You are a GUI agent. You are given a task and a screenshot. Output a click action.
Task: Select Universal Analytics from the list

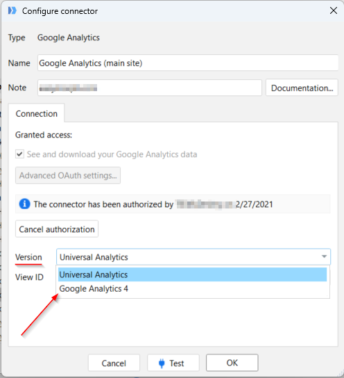[x=192, y=274]
